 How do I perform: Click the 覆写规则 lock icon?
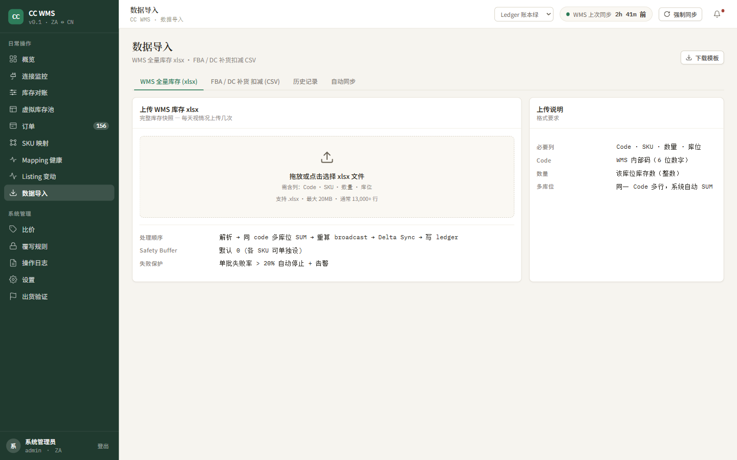pyautogui.click(x=13, y=246)
